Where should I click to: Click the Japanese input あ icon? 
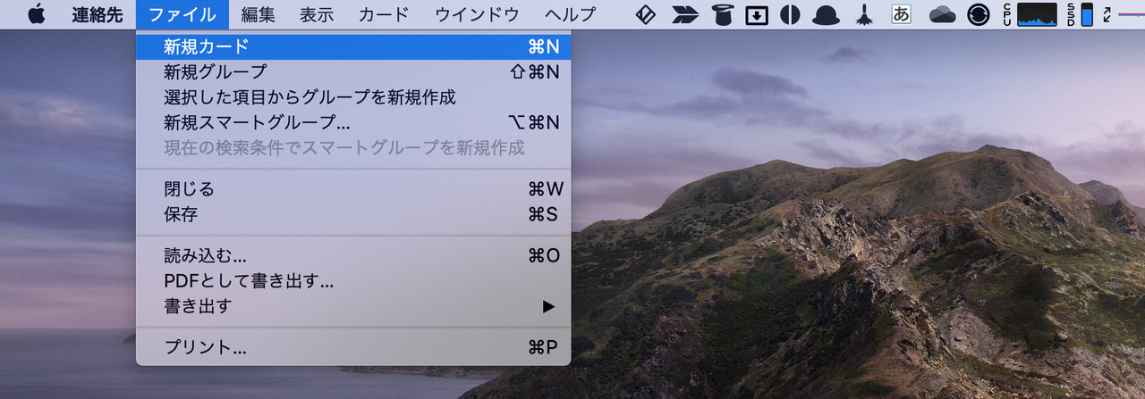(x=902, y=14)
